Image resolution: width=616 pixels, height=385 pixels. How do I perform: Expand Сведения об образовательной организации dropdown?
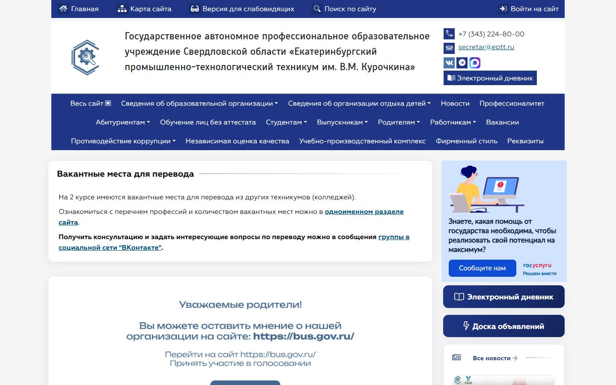pos(199,104)
